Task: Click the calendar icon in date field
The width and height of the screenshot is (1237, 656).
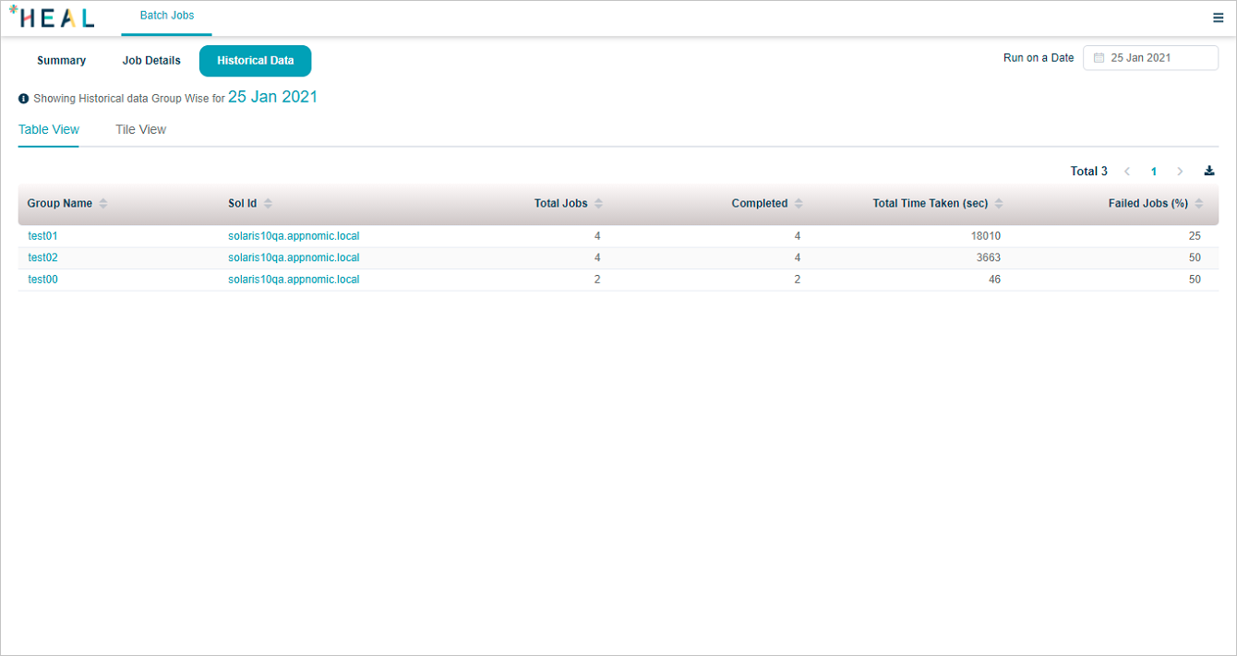Action: coord(1099,58)
